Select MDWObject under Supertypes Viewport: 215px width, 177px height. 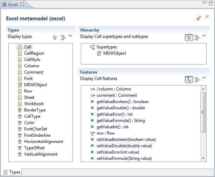pyautogui.click(x=115, y=53)
